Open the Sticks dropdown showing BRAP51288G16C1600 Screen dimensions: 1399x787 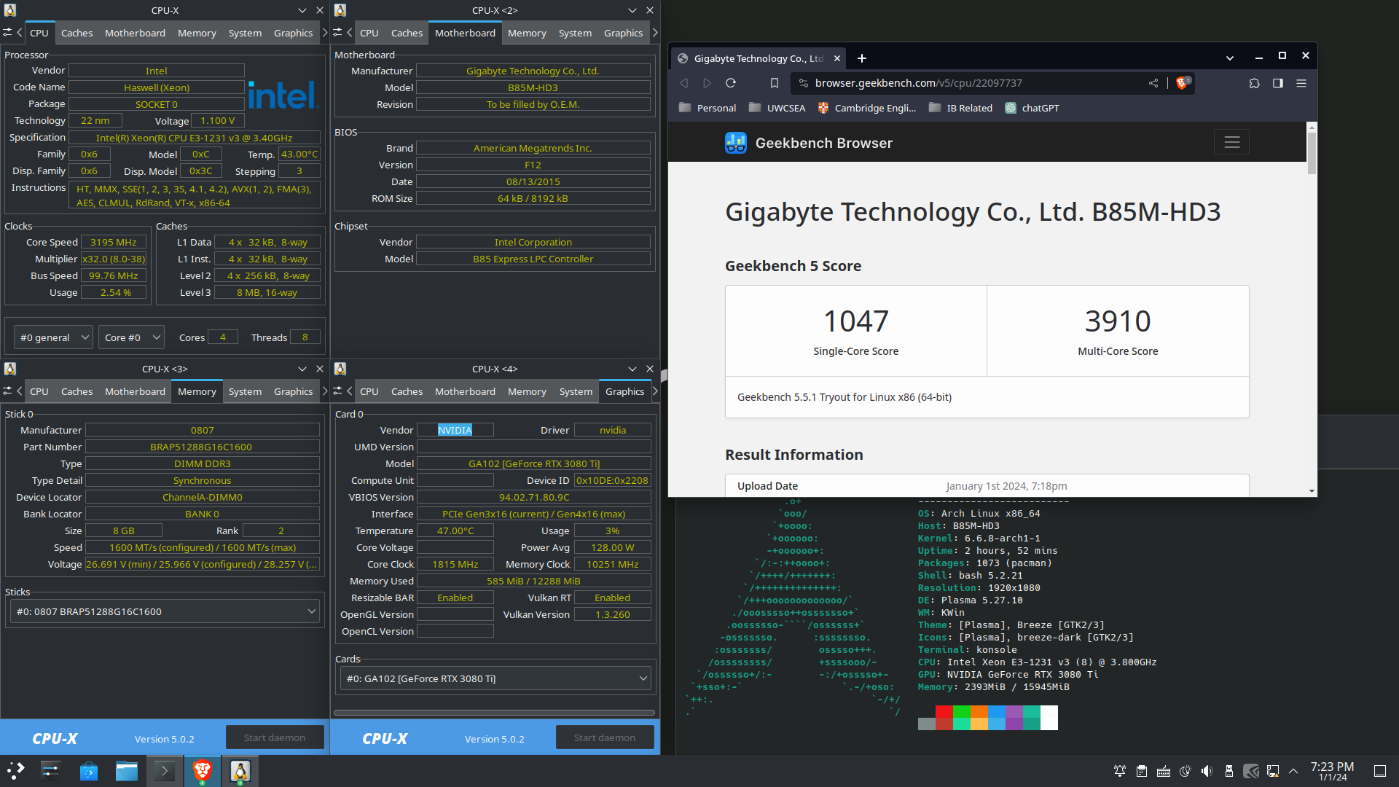tap(166, 611)
